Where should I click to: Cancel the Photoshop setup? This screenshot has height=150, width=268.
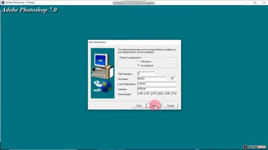[170, 105]
